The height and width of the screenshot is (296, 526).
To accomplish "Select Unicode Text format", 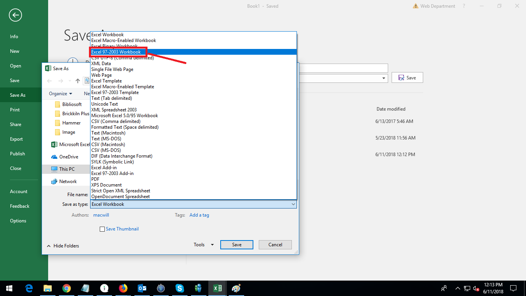I will coord(193,104).
